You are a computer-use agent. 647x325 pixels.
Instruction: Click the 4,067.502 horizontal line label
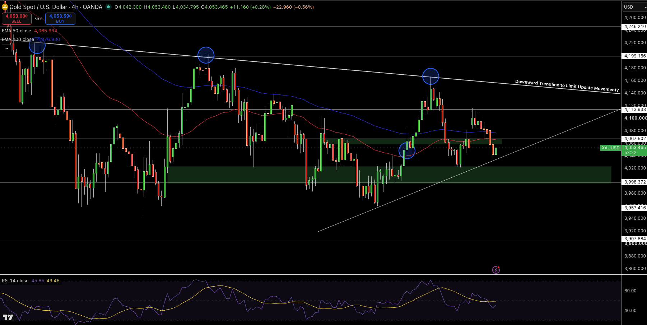(x=634, y=139)
